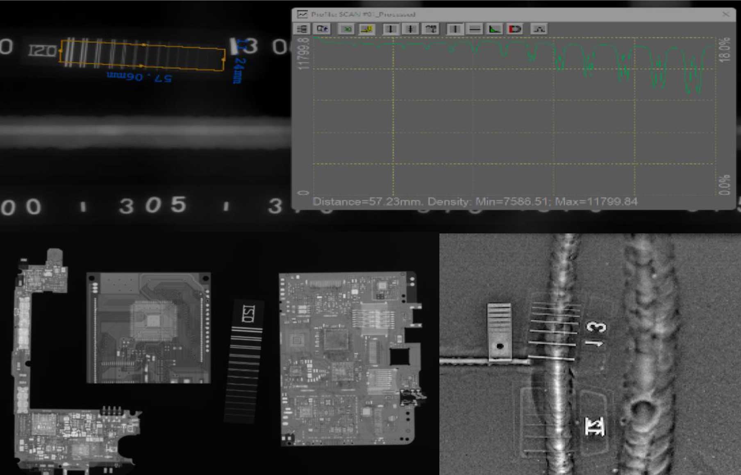
Task: Click the list-style settings icon in profile toolbar
Action: 302,29
